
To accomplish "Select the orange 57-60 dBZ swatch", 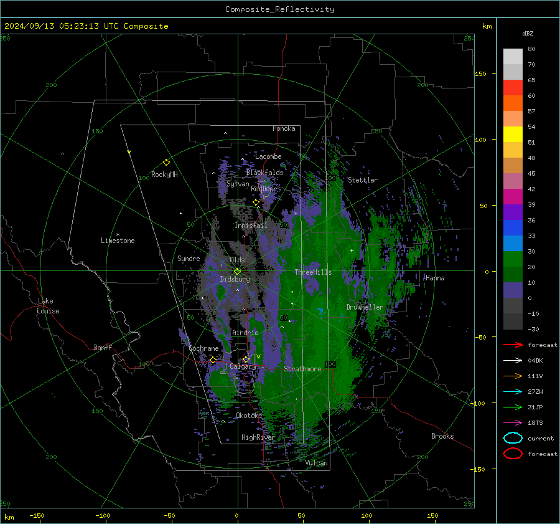I will [x=513, y=103].
